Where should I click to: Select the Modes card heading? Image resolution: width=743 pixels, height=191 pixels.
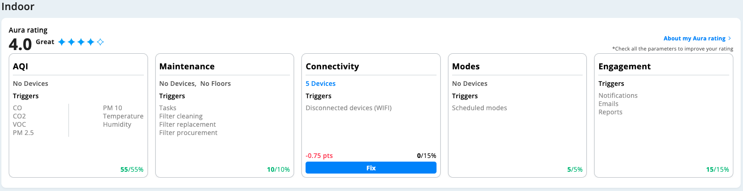pos(465,67)
